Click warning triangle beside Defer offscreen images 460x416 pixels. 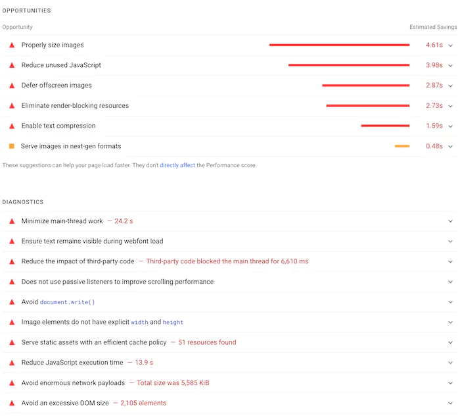[x=11, y=86]
